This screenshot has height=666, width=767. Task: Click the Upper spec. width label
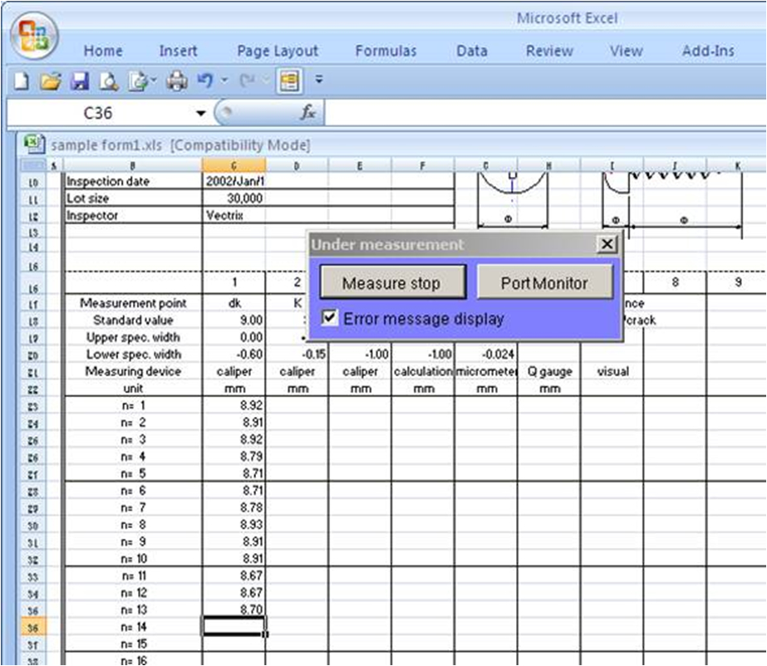coord(134,337)
